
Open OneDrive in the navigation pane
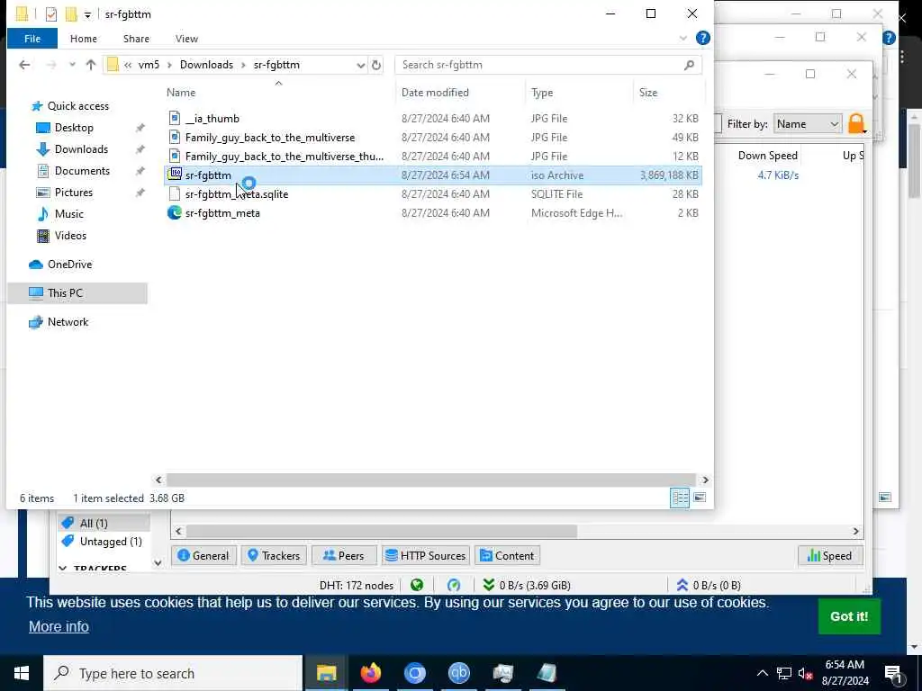[69, 265]
